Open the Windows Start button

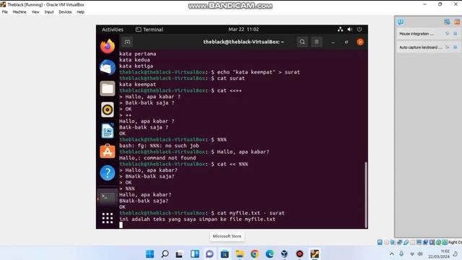point(149,253)
